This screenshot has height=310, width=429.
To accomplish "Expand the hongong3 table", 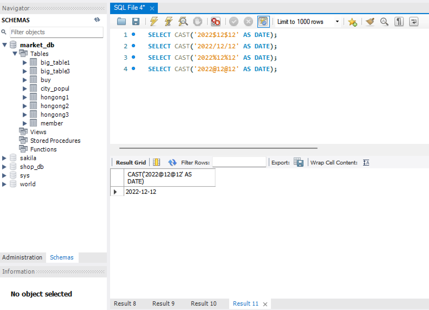I will tap(25, 115).
